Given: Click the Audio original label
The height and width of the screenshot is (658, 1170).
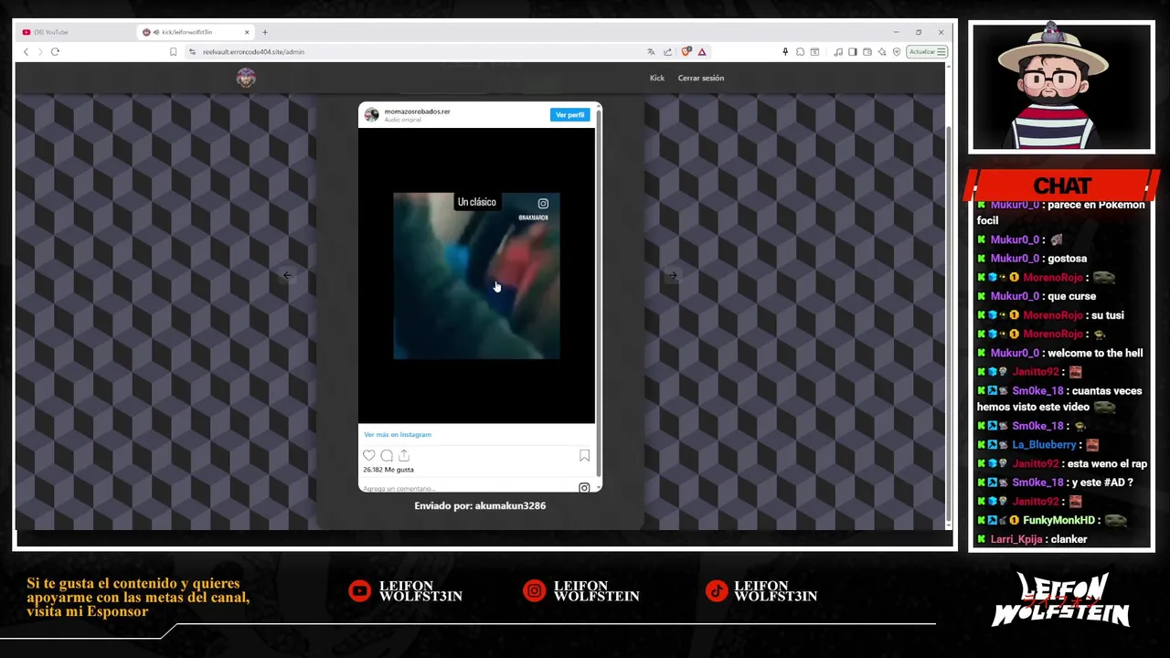Looking at the screenshot, I should pos(402,120).
